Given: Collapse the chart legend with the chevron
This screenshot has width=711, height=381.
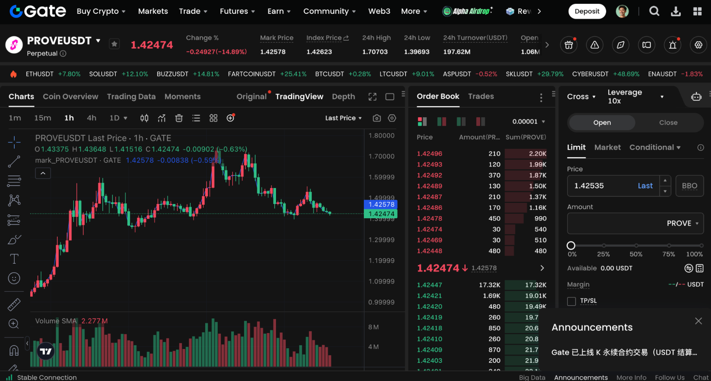Looking at the screenshot, I should (x=43, y=173).
